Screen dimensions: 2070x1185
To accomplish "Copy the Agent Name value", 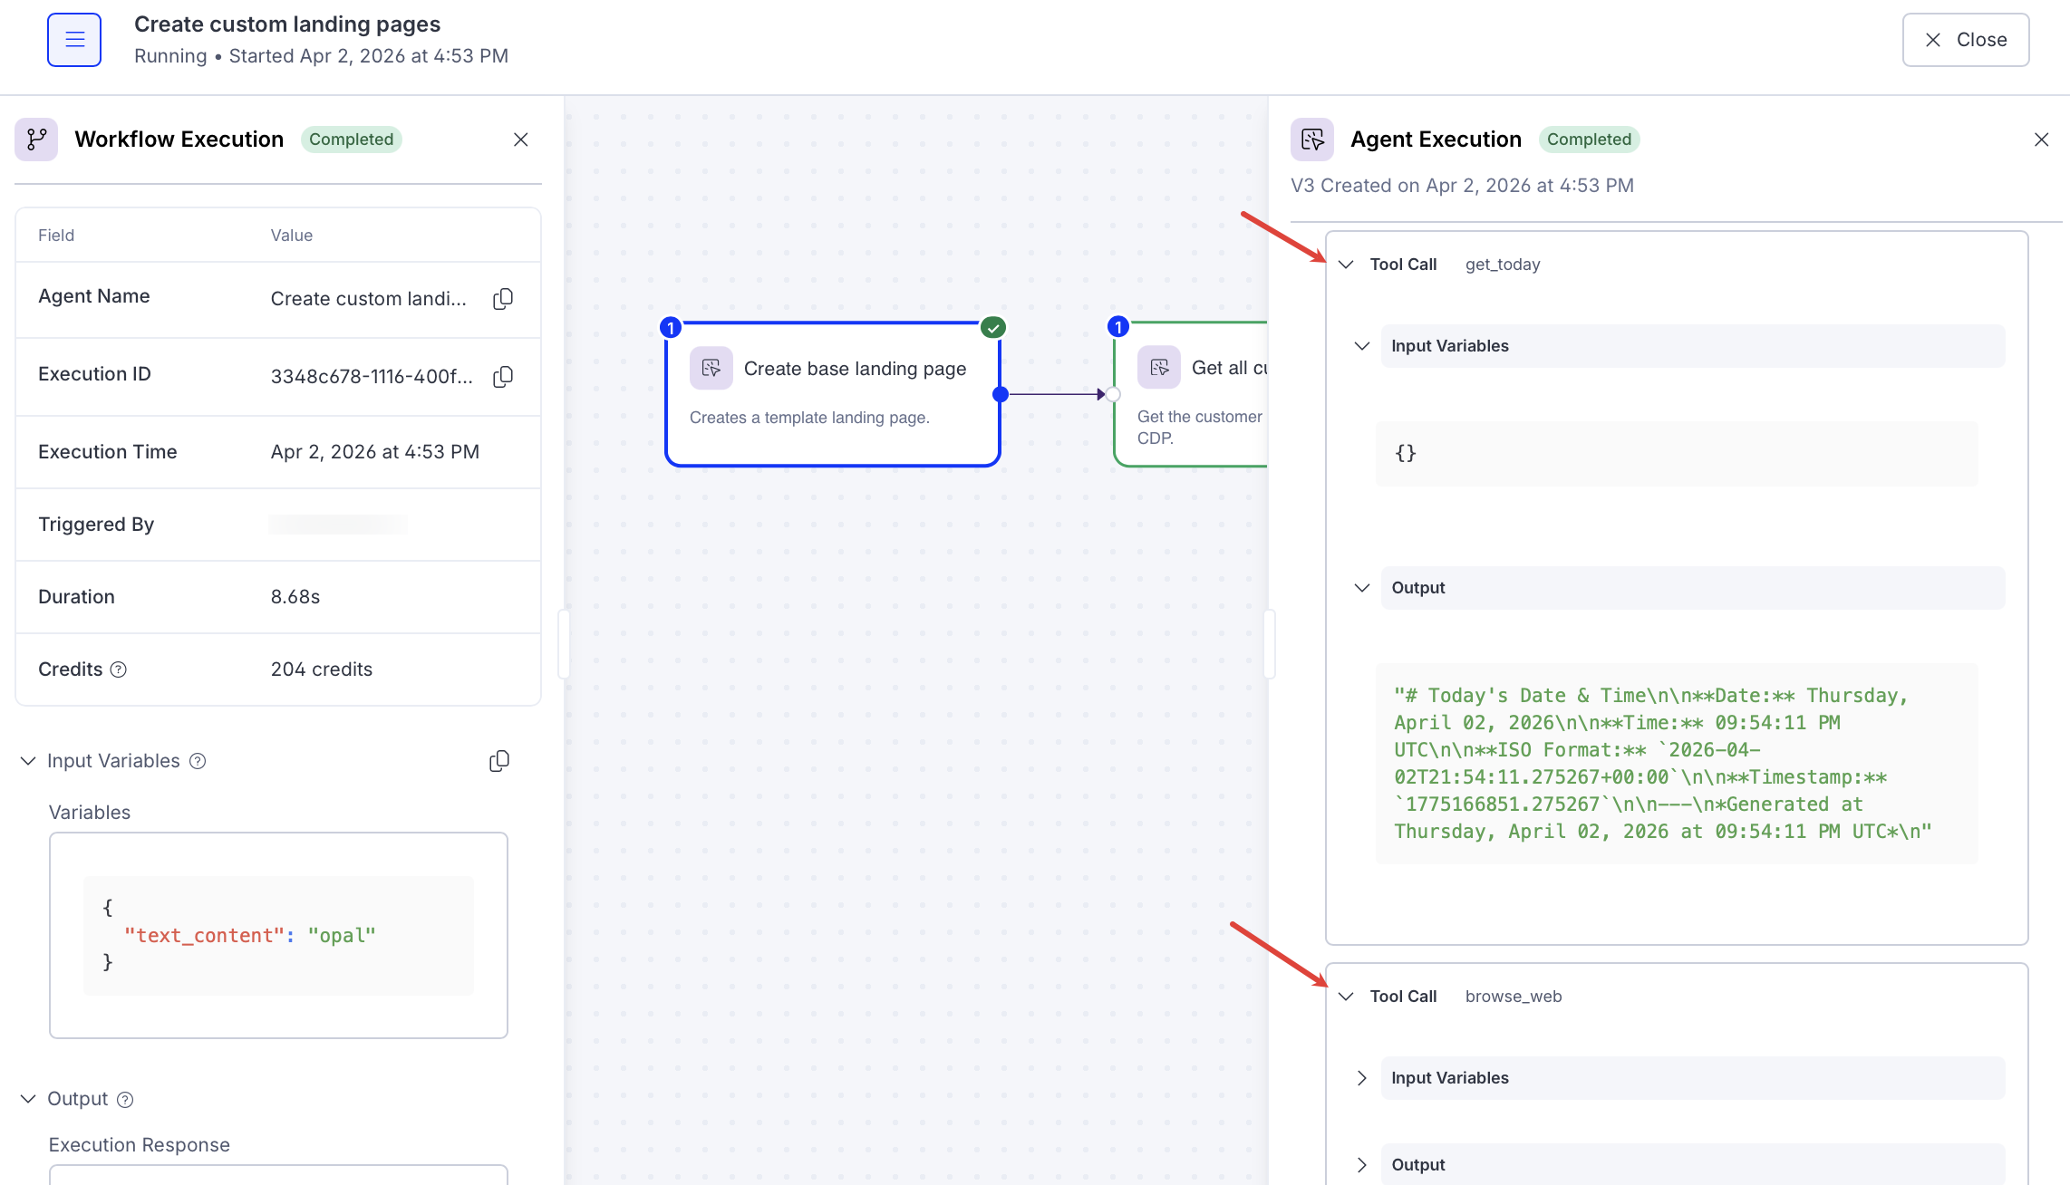I will (x=502, y=298).
